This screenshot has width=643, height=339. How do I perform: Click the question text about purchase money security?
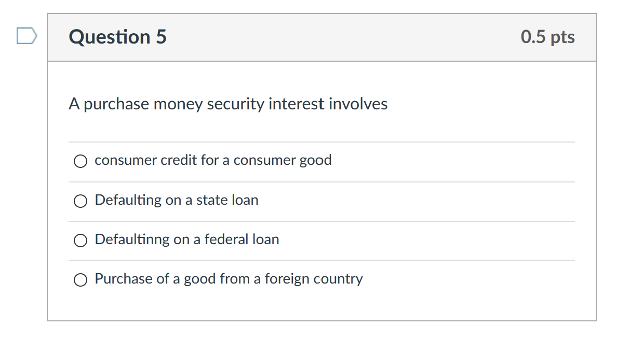coord(227,104)
